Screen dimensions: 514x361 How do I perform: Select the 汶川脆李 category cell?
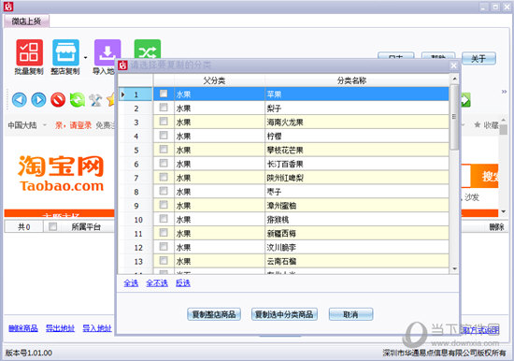pos(357,247)
